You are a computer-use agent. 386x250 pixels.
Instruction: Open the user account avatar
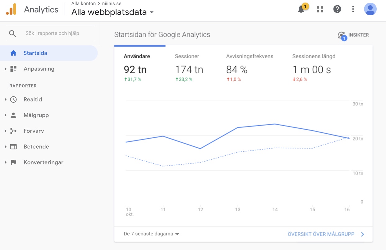point(370,9)
